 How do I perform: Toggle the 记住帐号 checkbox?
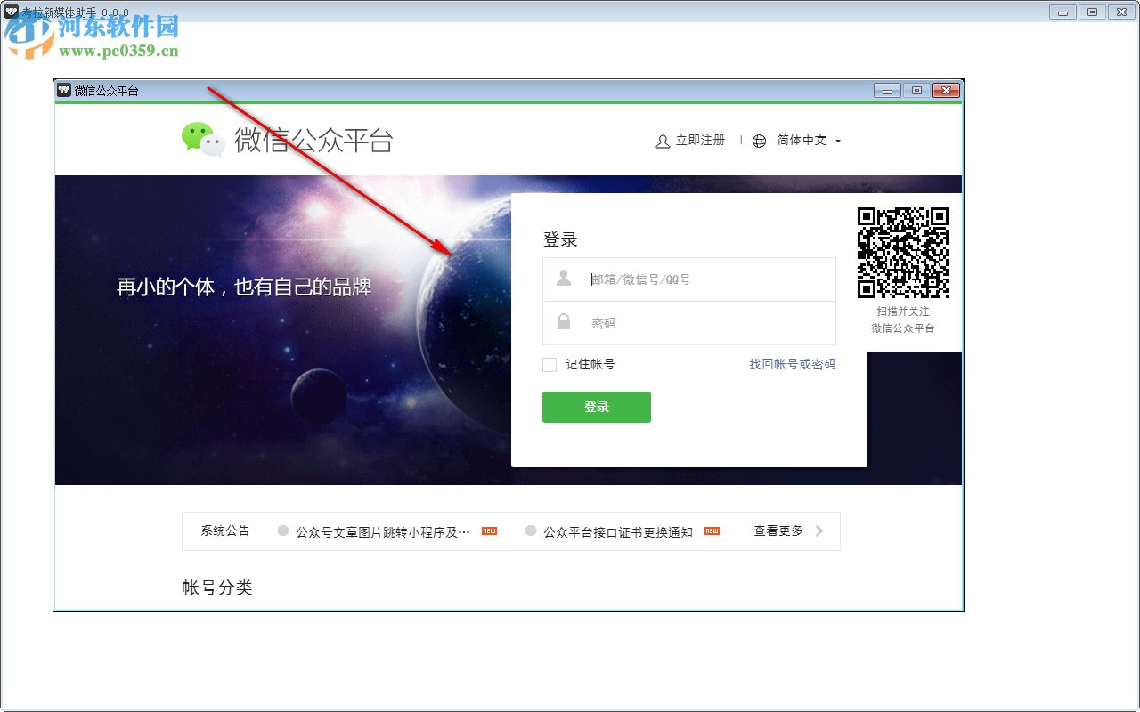[x=550, y=365]
